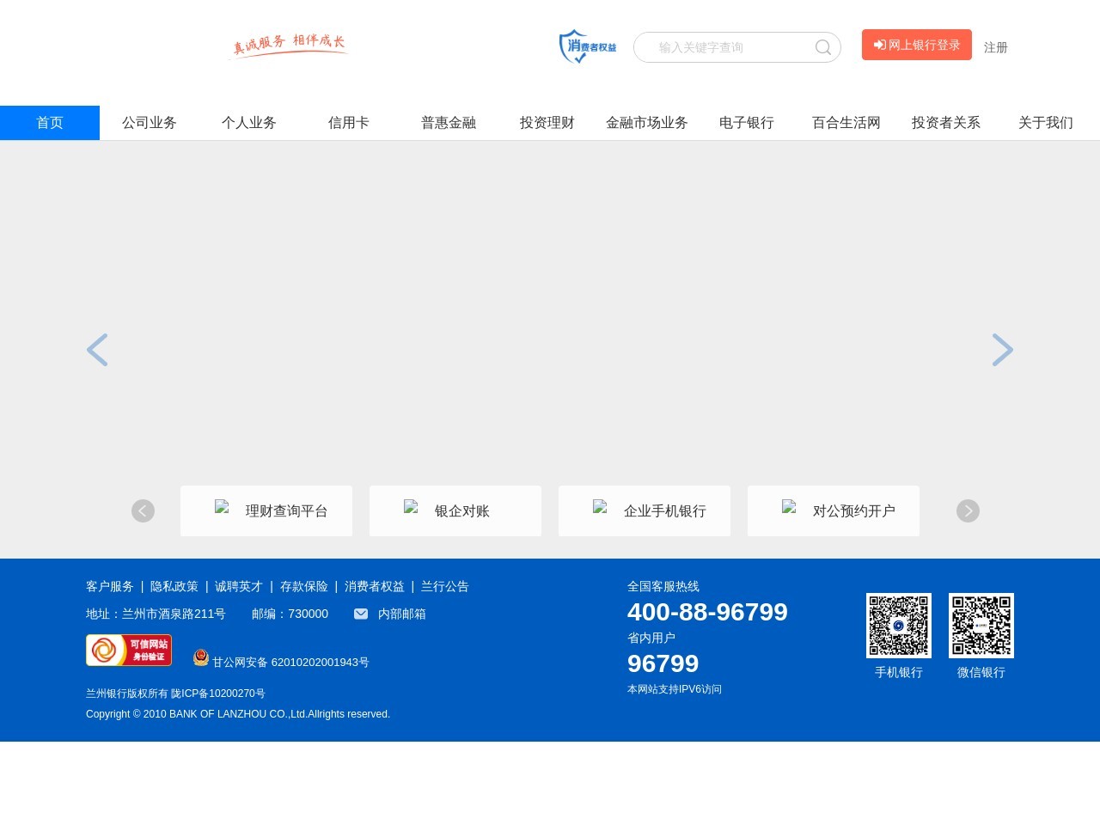Click the trusted website verification badge
Screen dimensions: 1100x825
tap(129, 651)
